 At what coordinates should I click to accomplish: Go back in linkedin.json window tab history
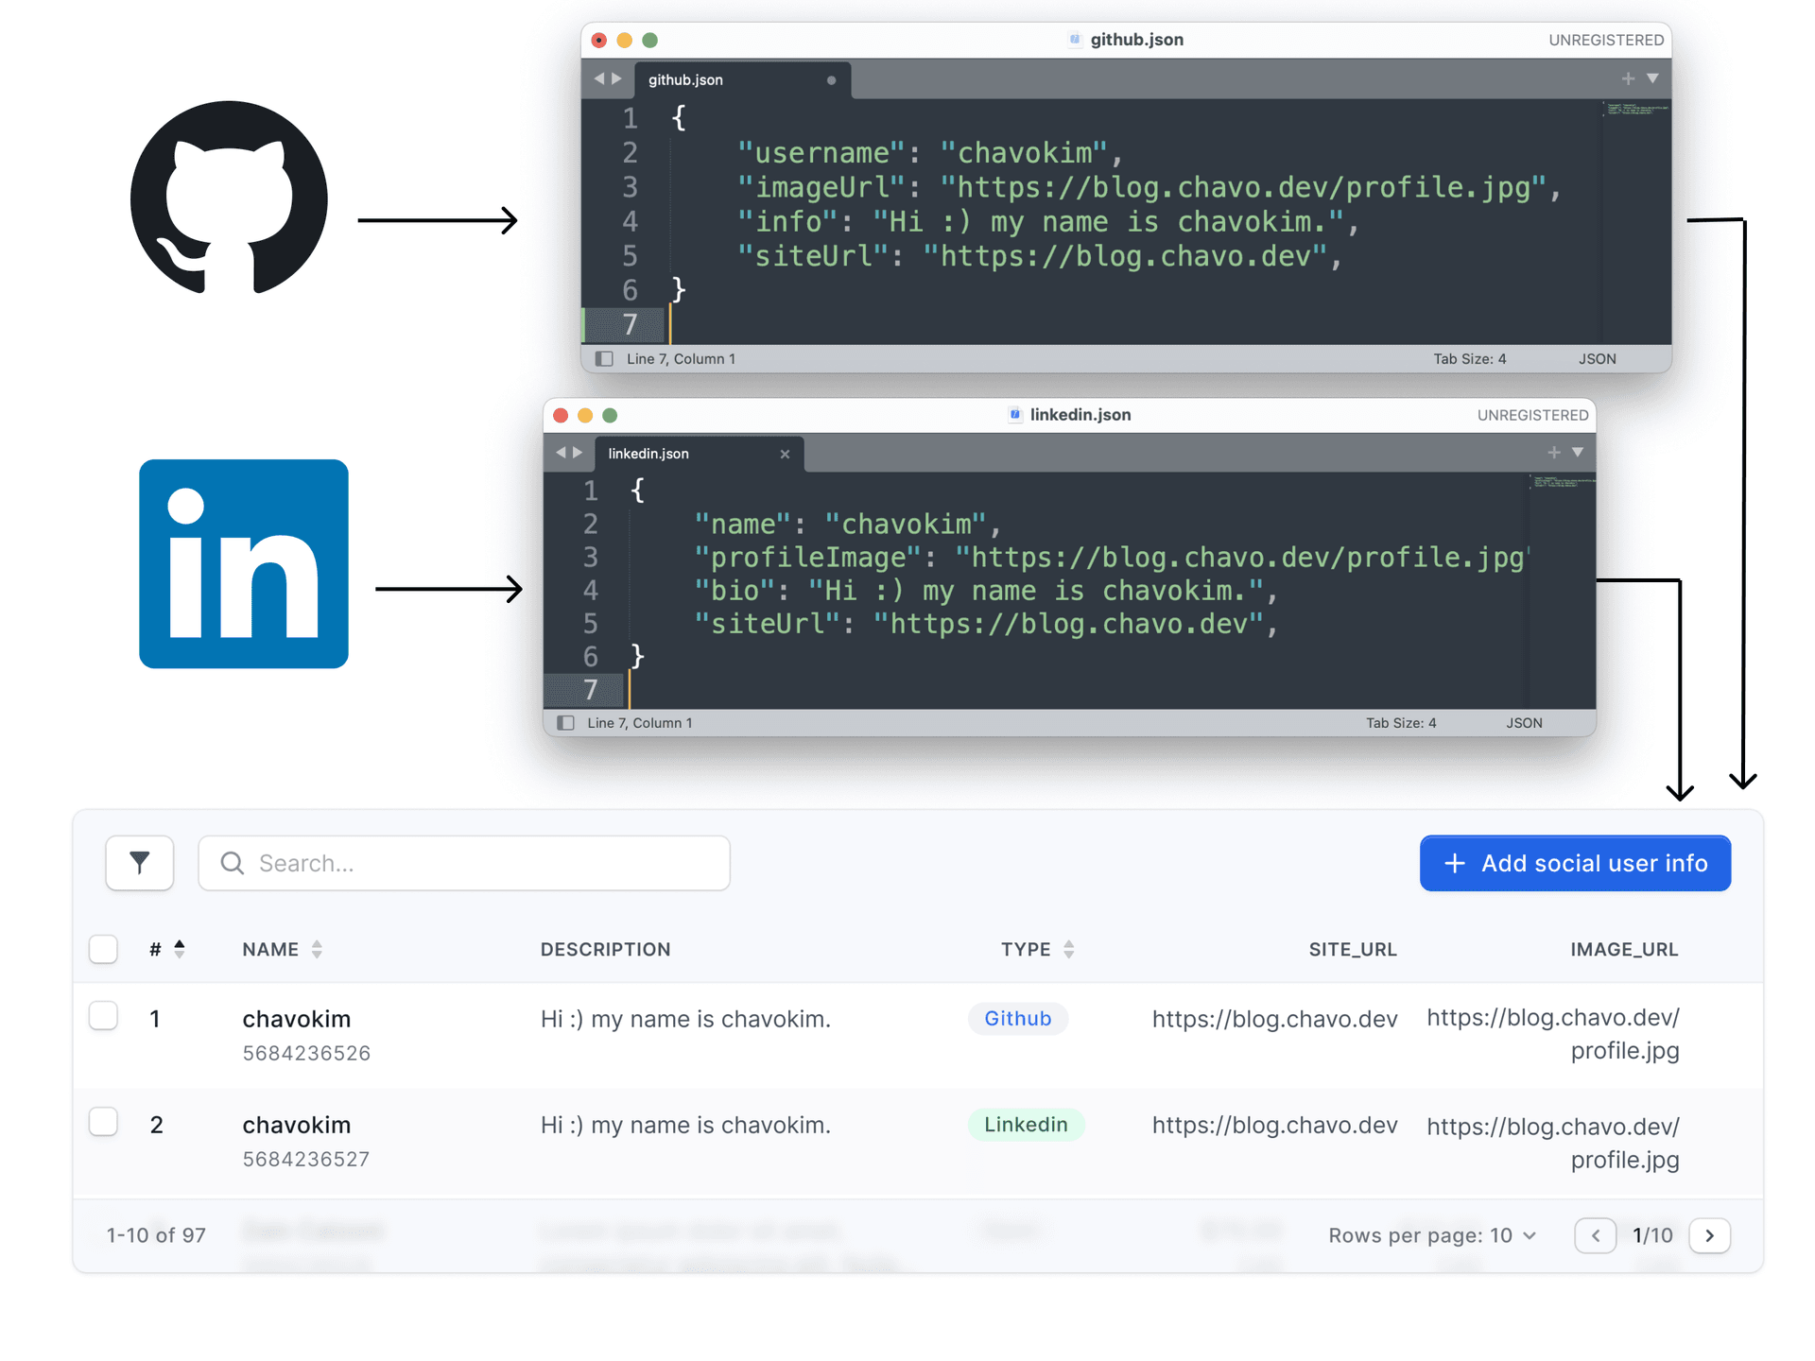click(561, 453)
